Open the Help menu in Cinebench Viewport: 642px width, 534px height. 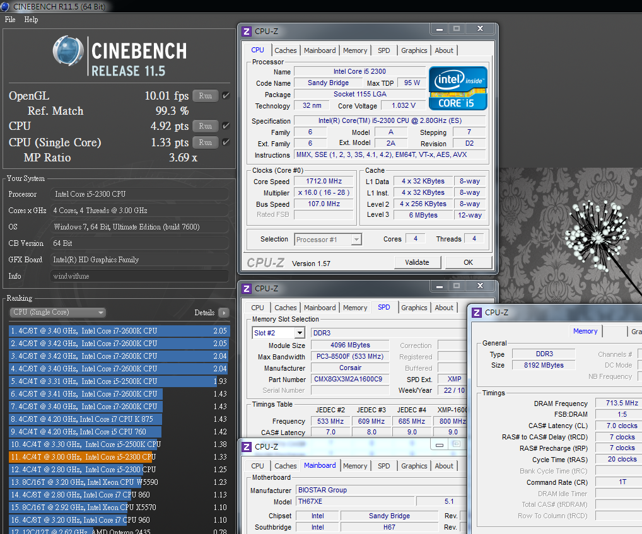point(31,20)
